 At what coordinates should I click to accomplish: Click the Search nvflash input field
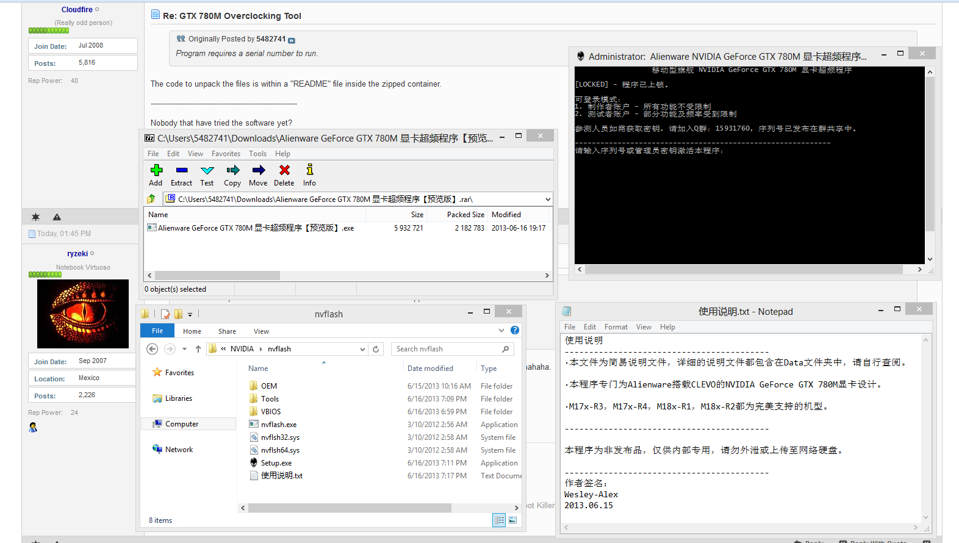pyautogui.click(x=447, y=349)
